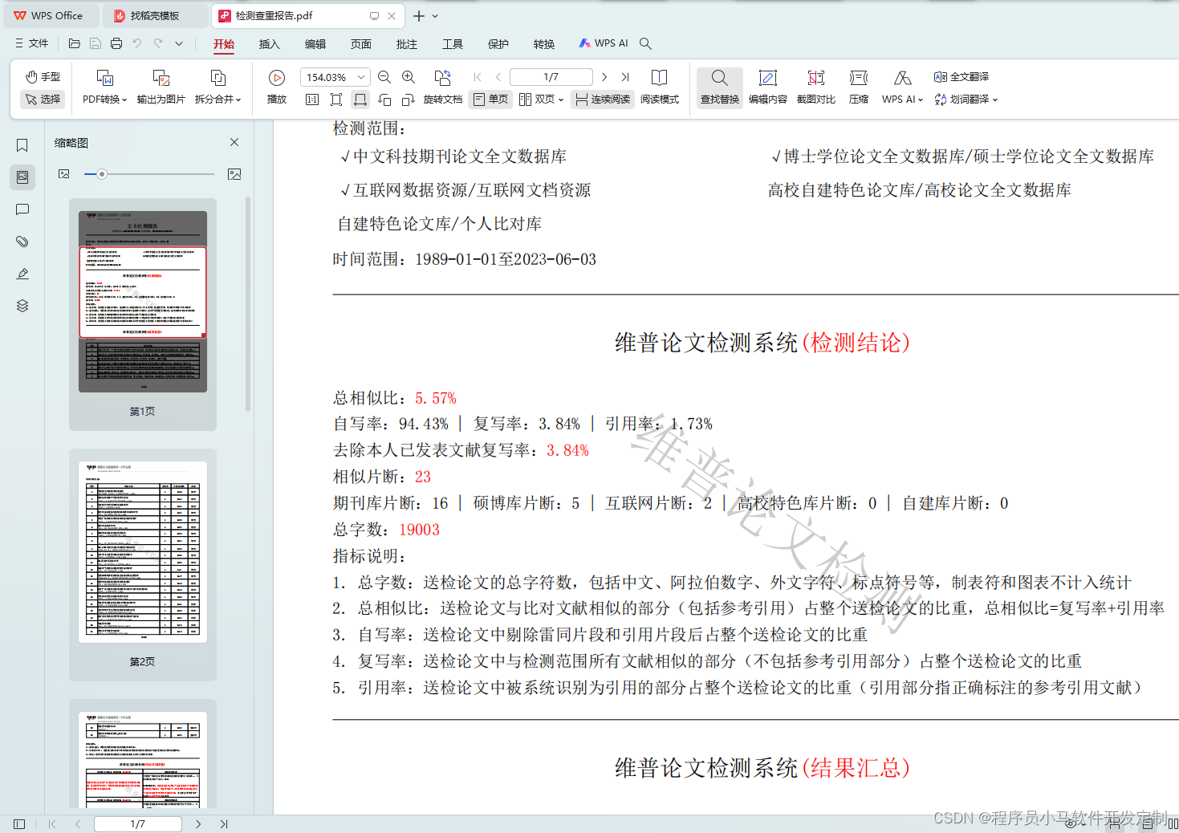Open the folder icon to open file

(x=75, y=43)
